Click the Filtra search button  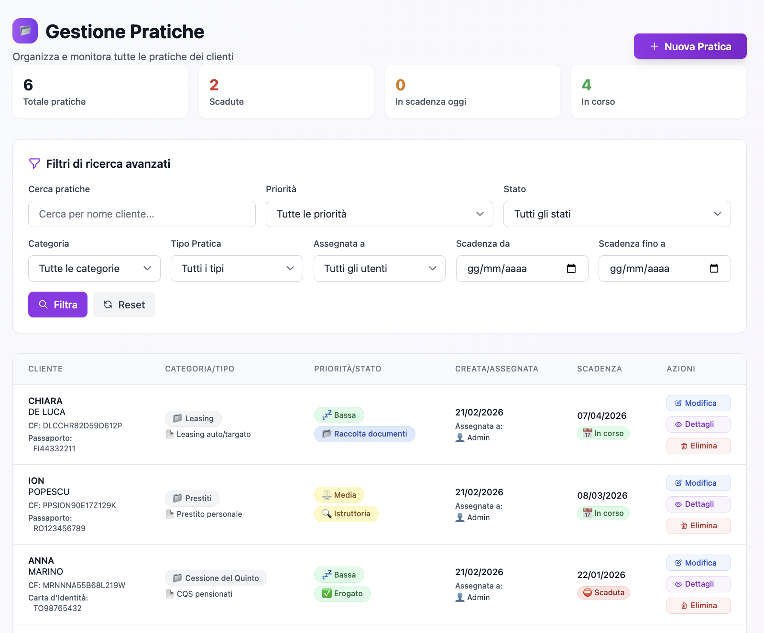[58, 305]
